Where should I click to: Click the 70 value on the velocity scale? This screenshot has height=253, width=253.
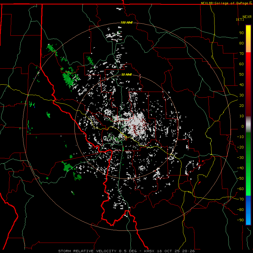pos(241,54)
